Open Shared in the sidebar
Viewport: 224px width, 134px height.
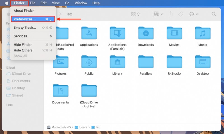[x=15, y=95]
